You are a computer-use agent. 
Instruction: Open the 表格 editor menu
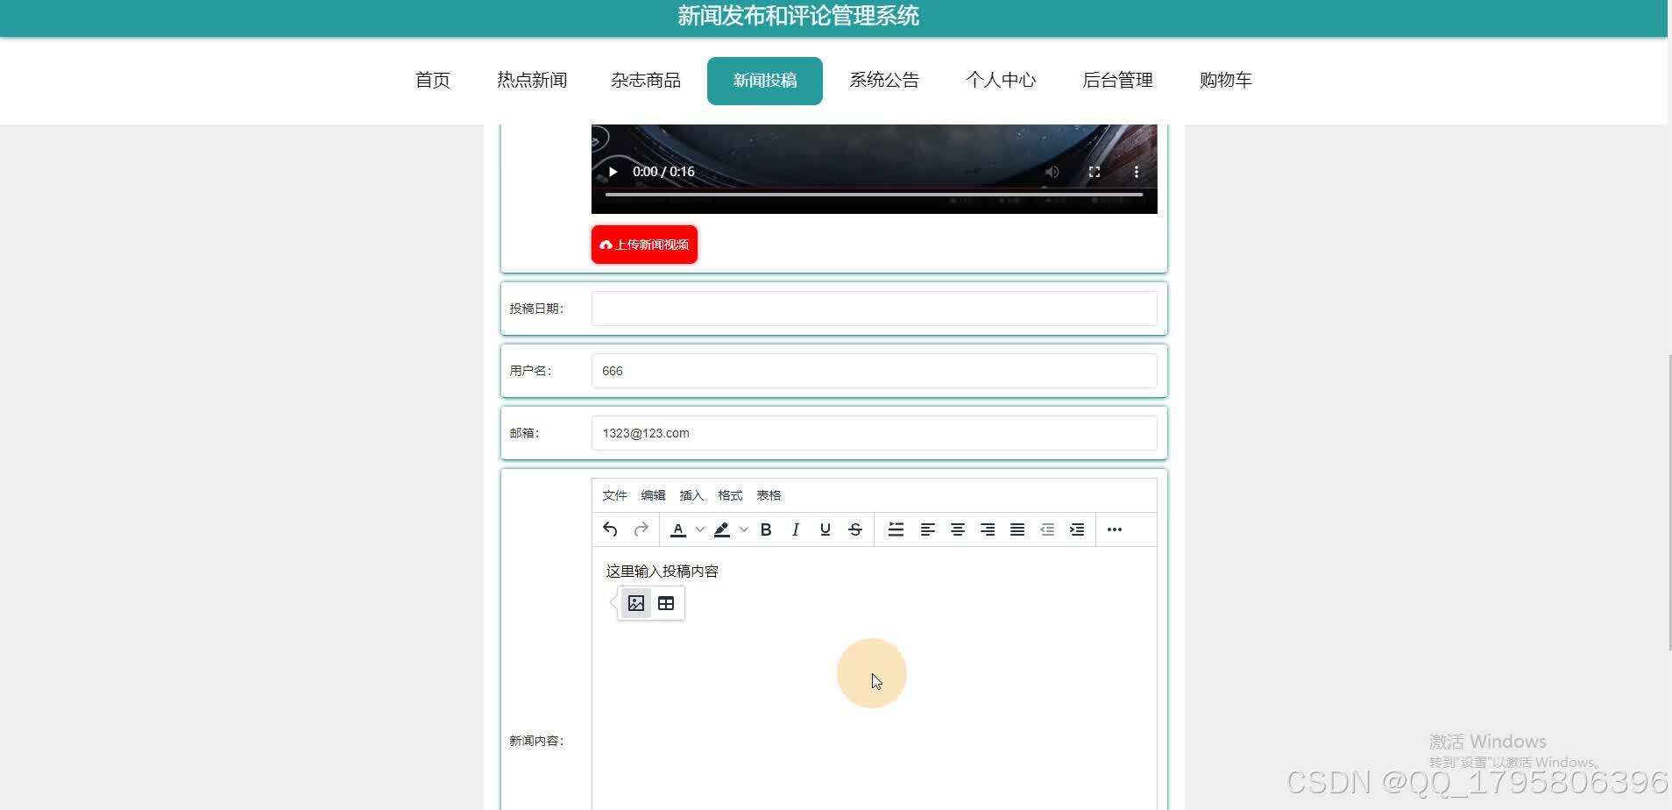click(769, 495)
